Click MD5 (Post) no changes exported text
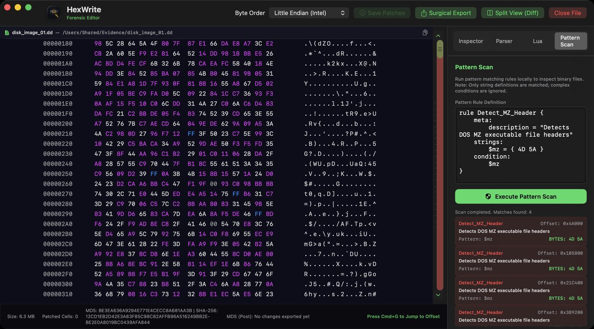 [x=268, y=316]
